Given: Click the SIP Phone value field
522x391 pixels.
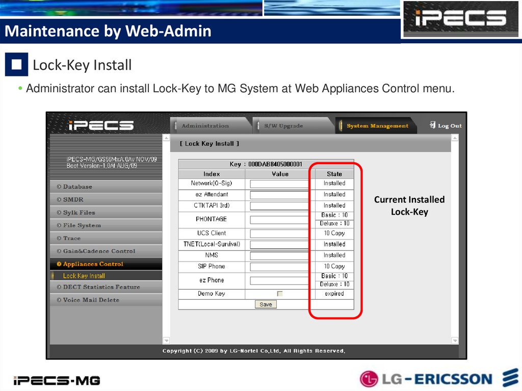Looking at the screenshot, I should (280, 267).
